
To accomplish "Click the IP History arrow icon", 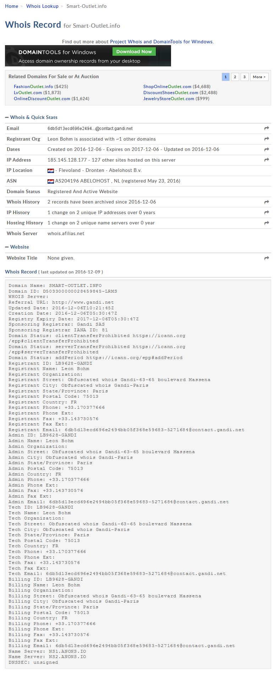I will 267,212.
